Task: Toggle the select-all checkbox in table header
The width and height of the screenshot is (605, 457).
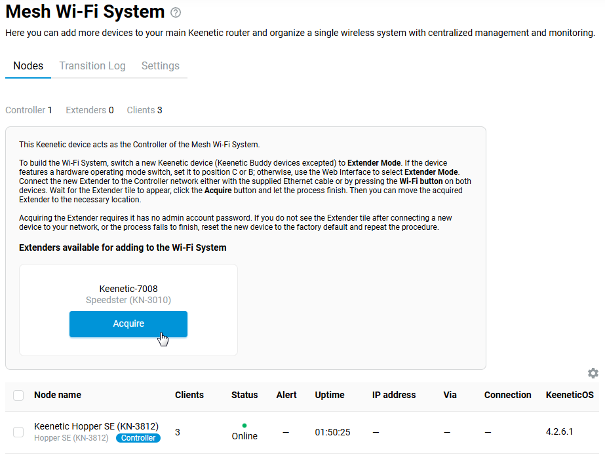Action: tap(18, 395)
